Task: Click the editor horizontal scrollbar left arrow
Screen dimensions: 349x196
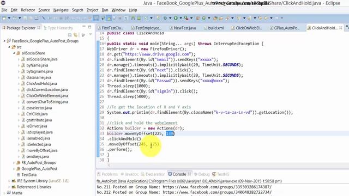Action: (x=109, y=166)
